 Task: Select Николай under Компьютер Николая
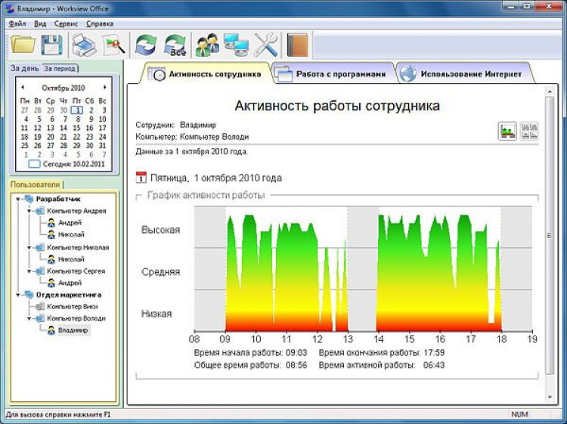click(x=71, y=259)
